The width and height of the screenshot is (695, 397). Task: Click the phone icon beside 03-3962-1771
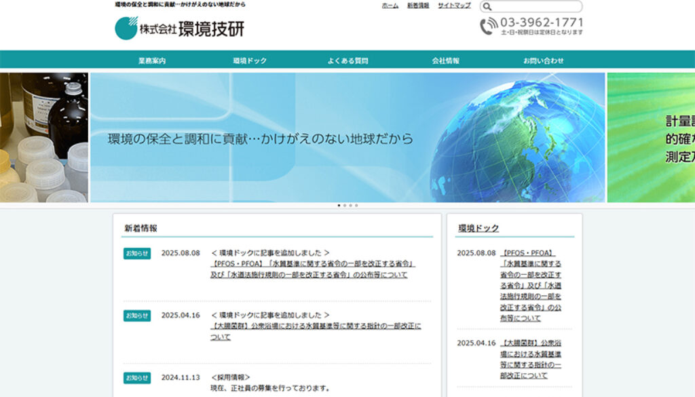point(489,26)
